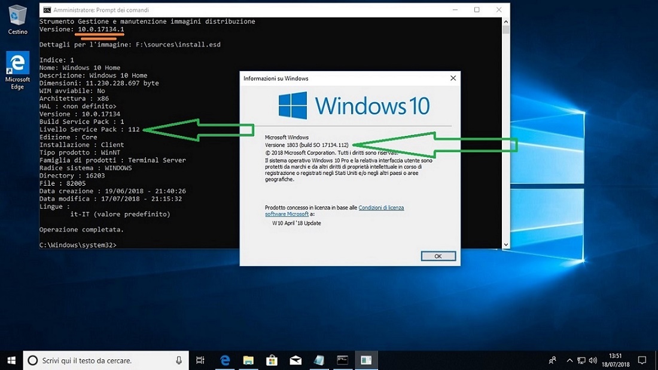Click the 'Nome: Windows 10 Home' line
Viewport: 658px width, 370px height.
coord(80,68)
